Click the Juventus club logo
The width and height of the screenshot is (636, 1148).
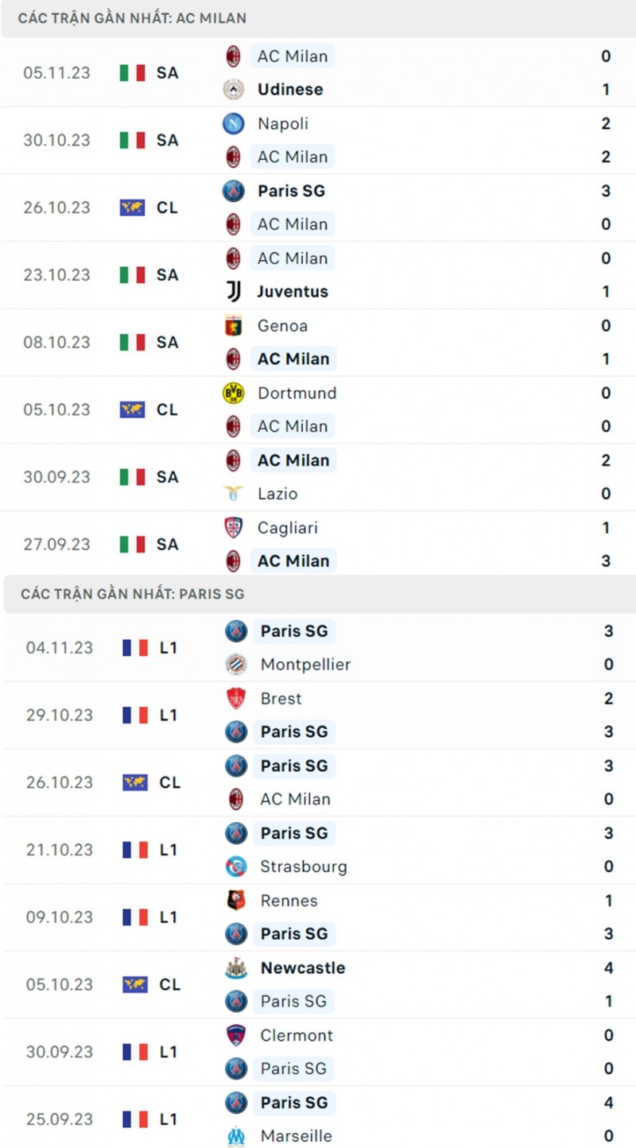click(233, 292)
